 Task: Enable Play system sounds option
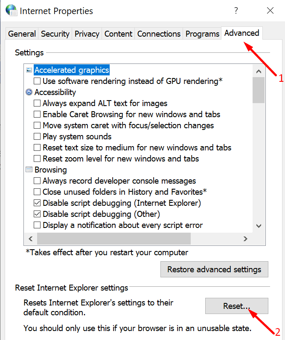tap(38, 136)
